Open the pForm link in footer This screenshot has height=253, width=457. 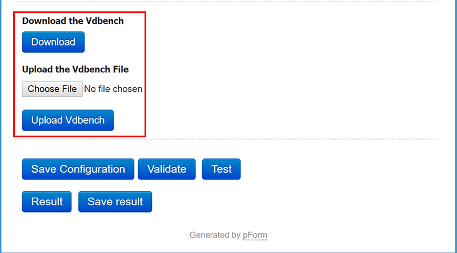(255, 235)
